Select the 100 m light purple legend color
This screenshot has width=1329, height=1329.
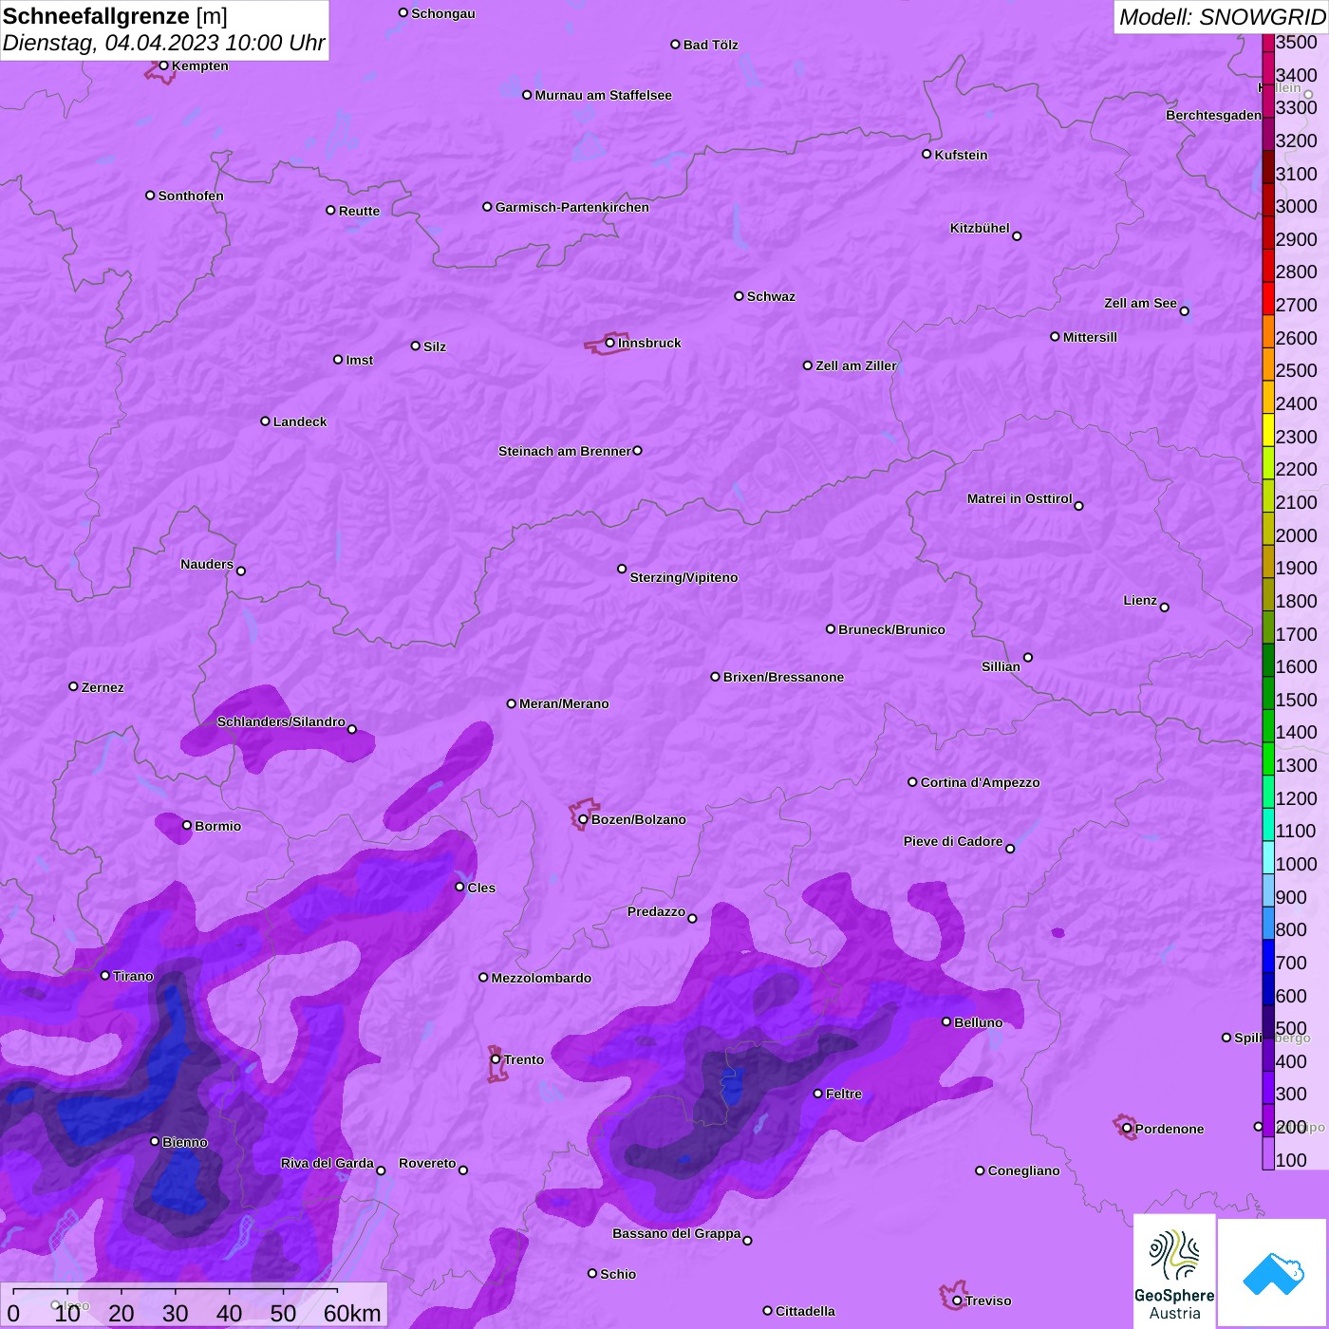tap(1268, 1152)
